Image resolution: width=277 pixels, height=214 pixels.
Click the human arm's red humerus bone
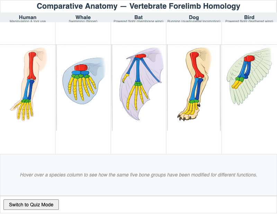[x=32, y=65]
